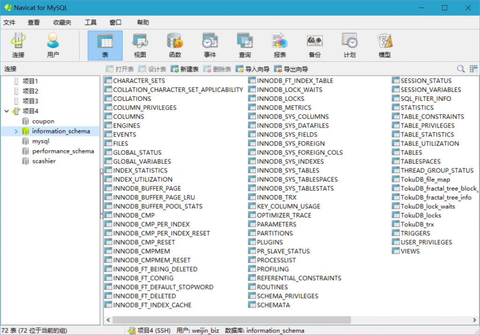Collapse the 项目4 connection tree node
The image size is (480, 335).
coord(7,111)
